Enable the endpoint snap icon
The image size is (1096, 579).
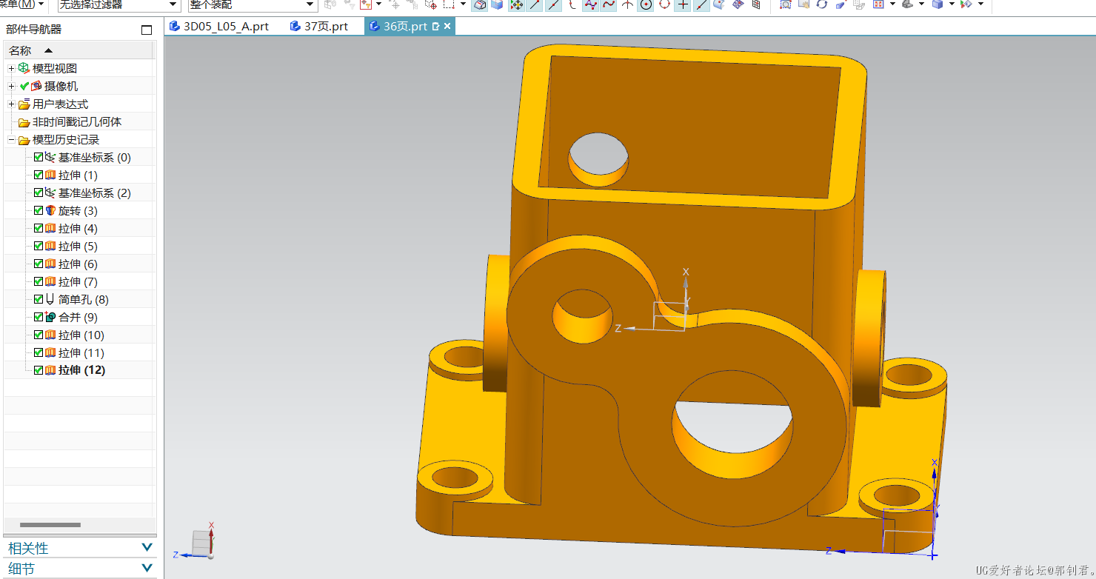point(535,4)
